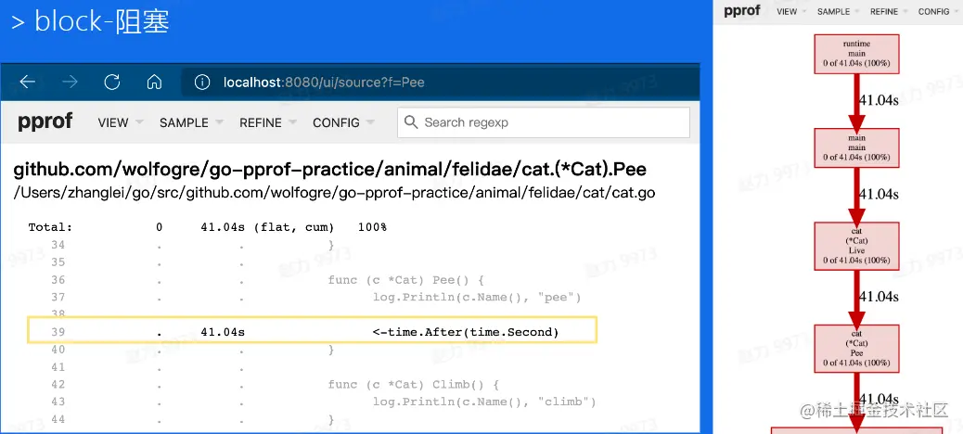Select the cat (*Cat) Live graph node
The height and width of the screenshot is (434, 963).
coord(856,246)
